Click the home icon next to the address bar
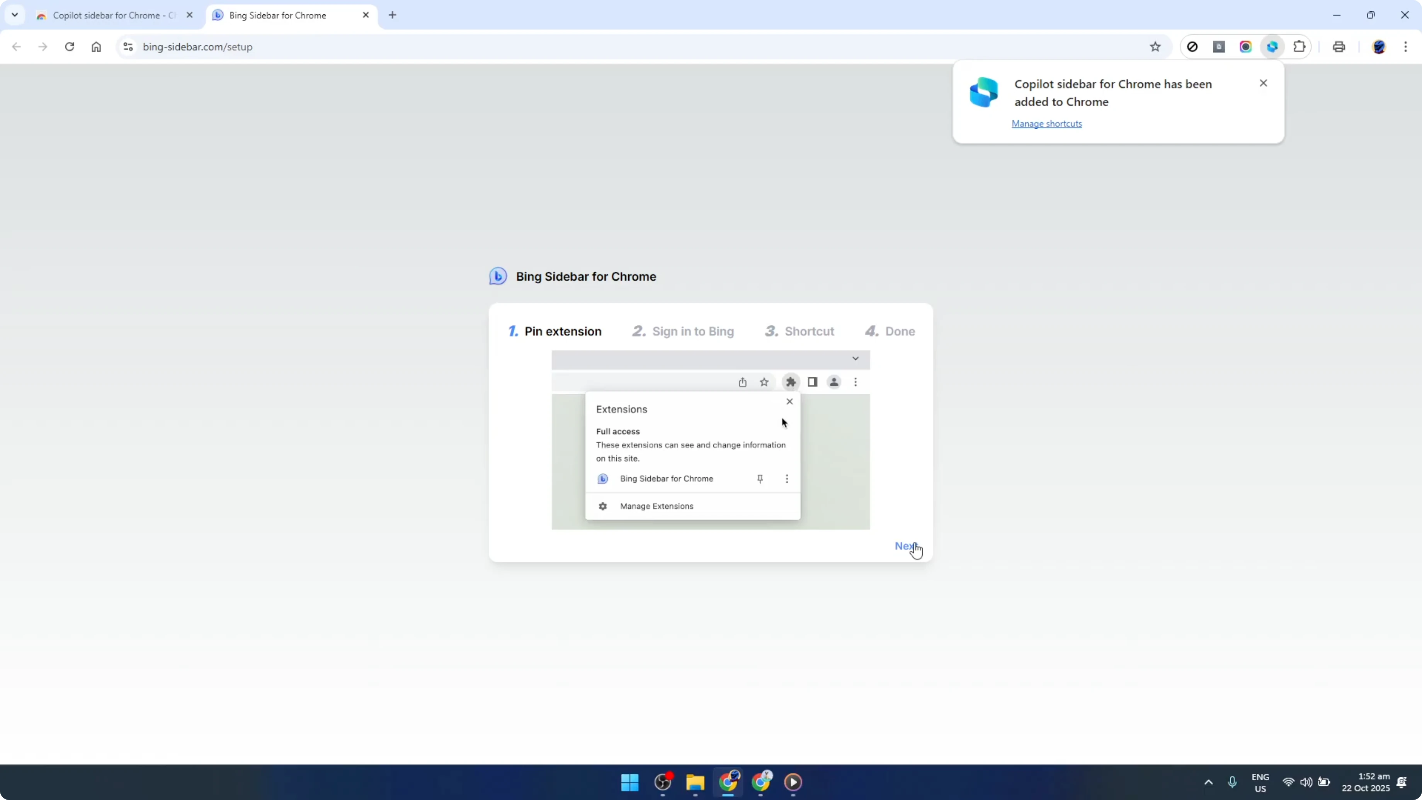The image size is (1422, 800). click(x=96, y=47)
